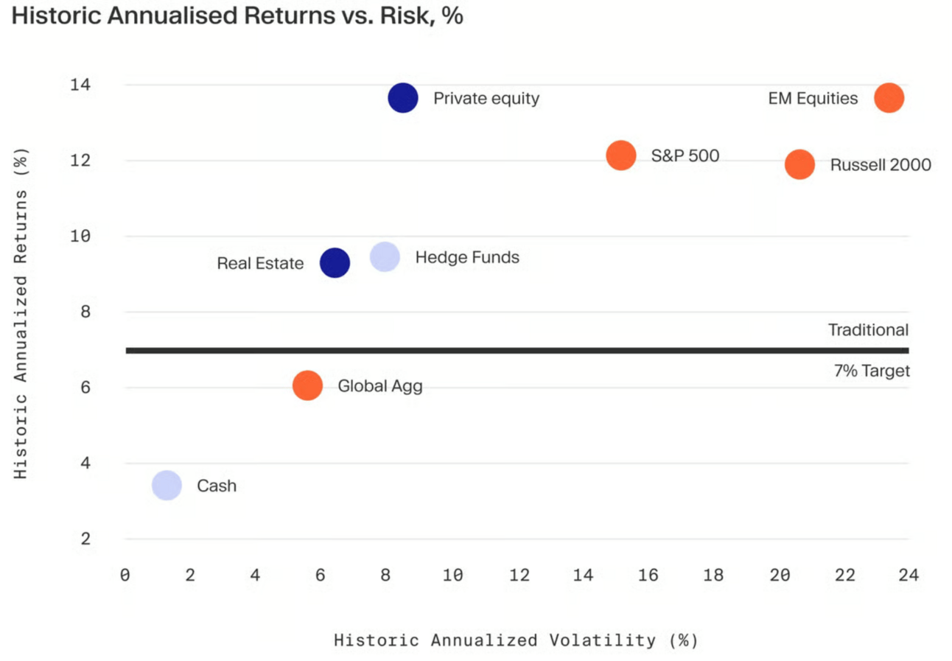Click the chart title text
Screen dimensions: 952x661
[237, 17]
